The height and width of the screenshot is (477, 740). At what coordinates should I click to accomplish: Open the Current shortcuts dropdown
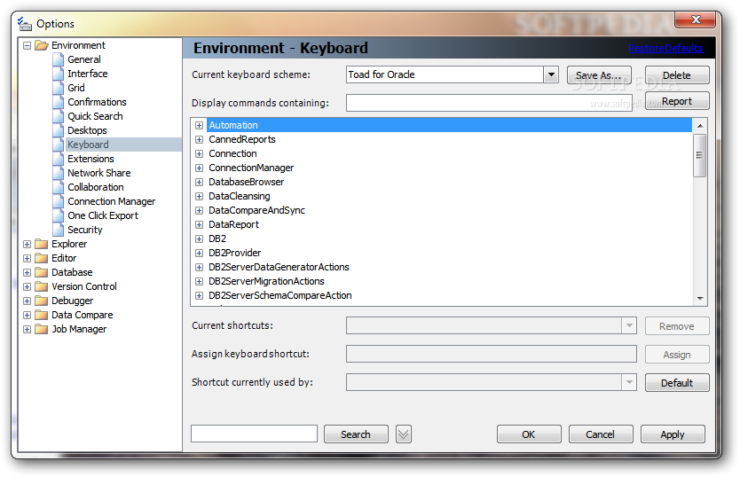pos(629,325)
